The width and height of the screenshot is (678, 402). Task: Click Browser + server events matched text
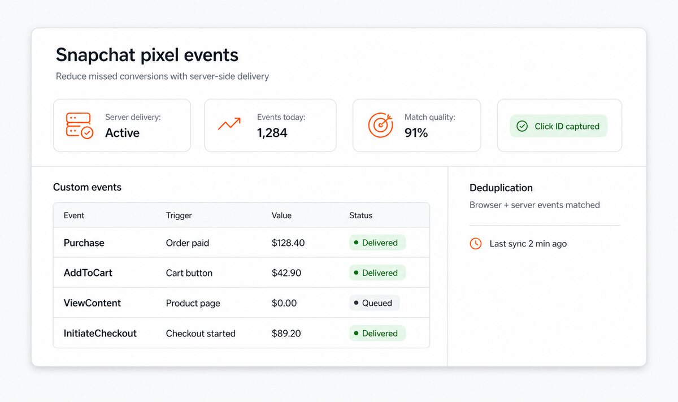[x=534, y=205]
